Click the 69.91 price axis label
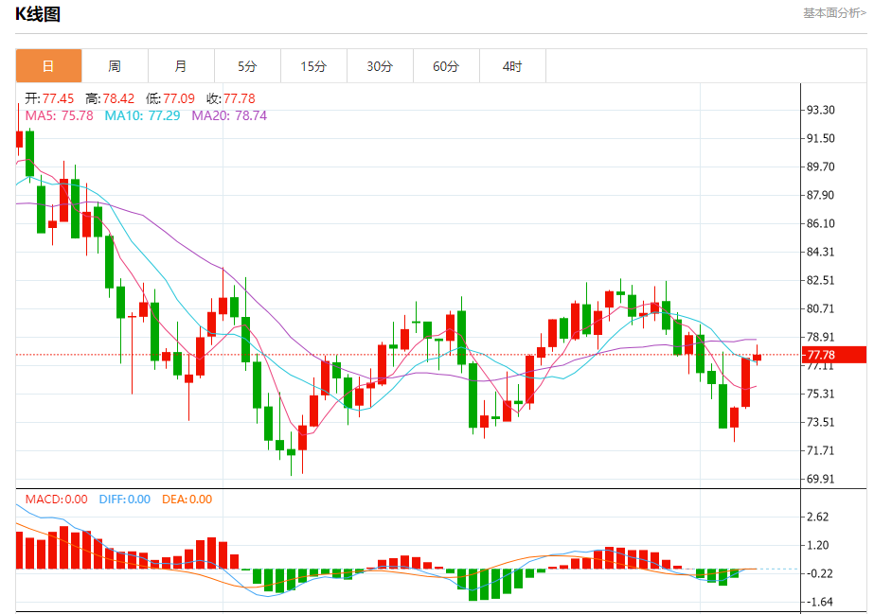The image size is (874, 614). click(x=820, y=479)
